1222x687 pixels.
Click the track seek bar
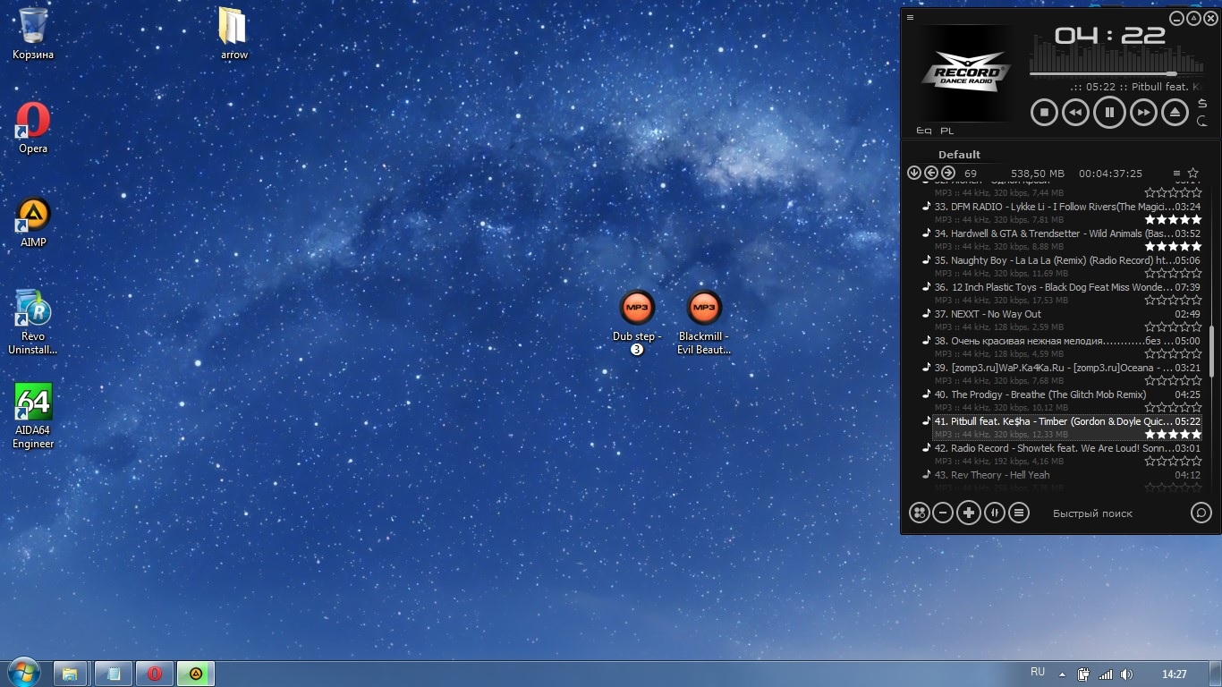[1117, 73]
